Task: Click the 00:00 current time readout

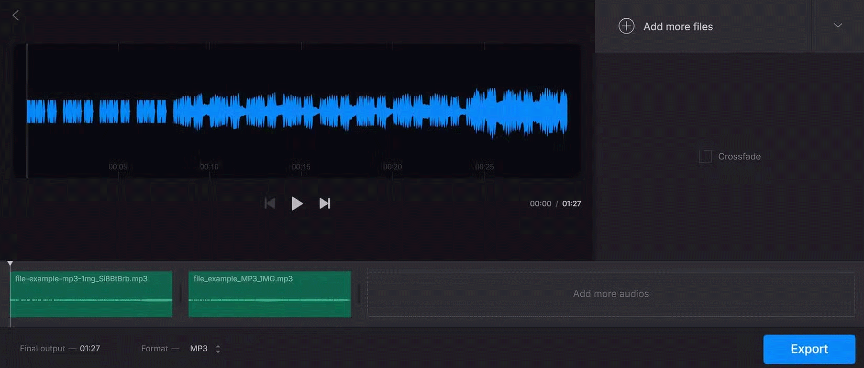Action: pyautogui.click(x=540, y=204)
